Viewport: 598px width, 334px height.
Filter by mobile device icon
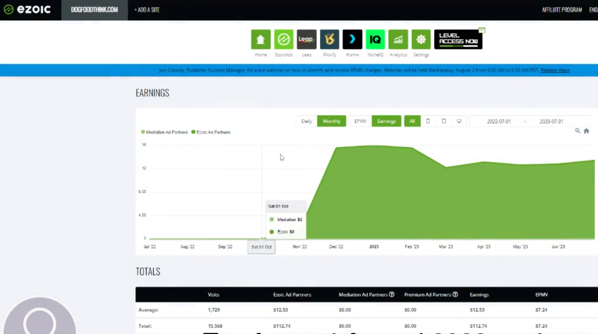428,121
